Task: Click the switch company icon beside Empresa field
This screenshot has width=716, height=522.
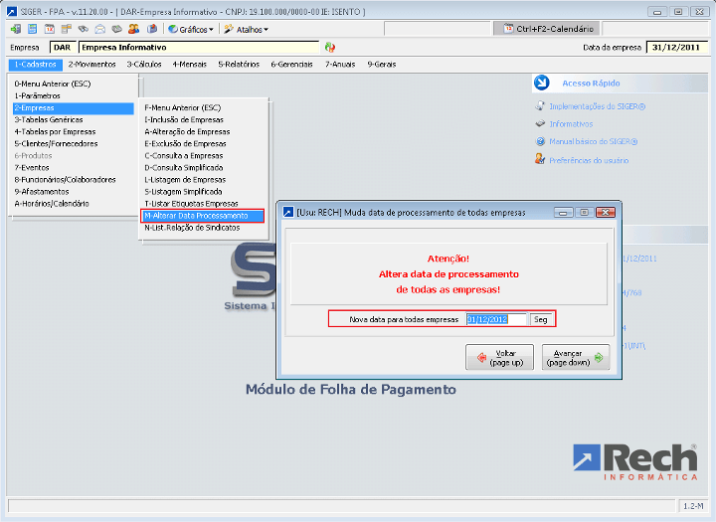Action: click(x=330, y=47)
